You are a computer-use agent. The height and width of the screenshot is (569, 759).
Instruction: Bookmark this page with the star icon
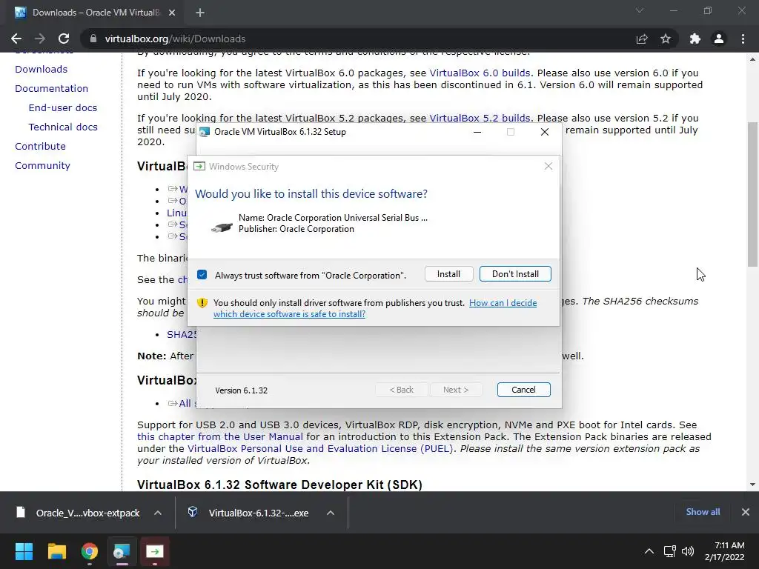tap(666, 39)
